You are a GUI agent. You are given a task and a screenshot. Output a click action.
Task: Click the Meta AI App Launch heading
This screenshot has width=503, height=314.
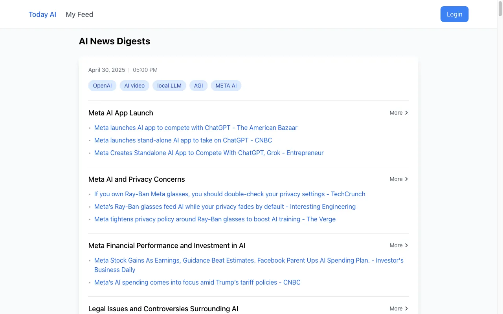tap(121, 113)
